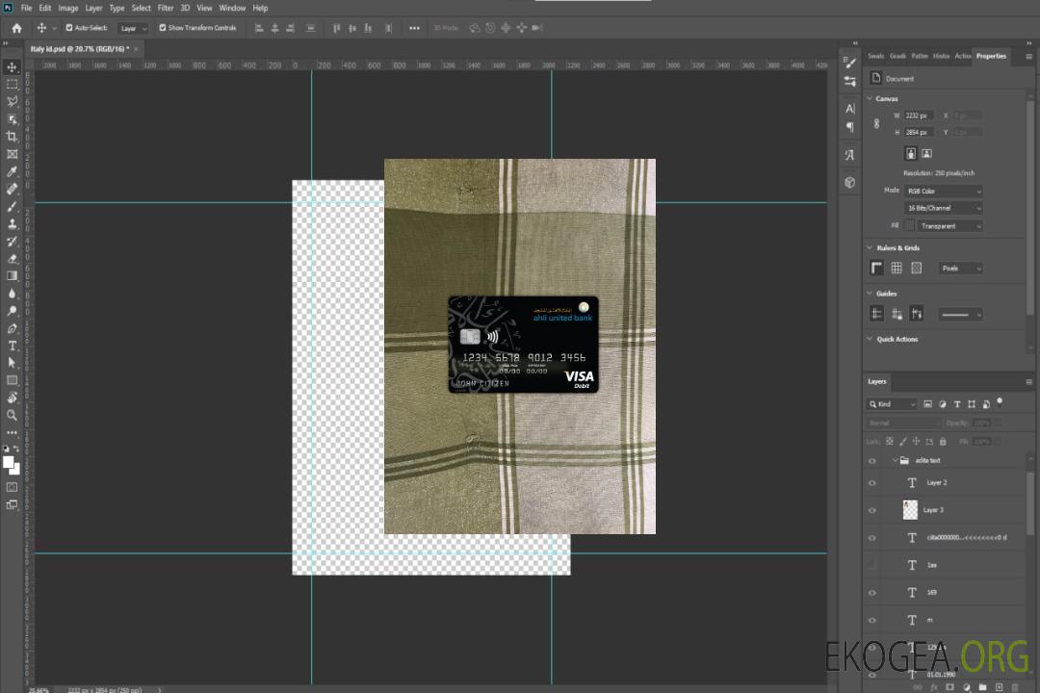Click the lock all layer padlock icon

943,441
